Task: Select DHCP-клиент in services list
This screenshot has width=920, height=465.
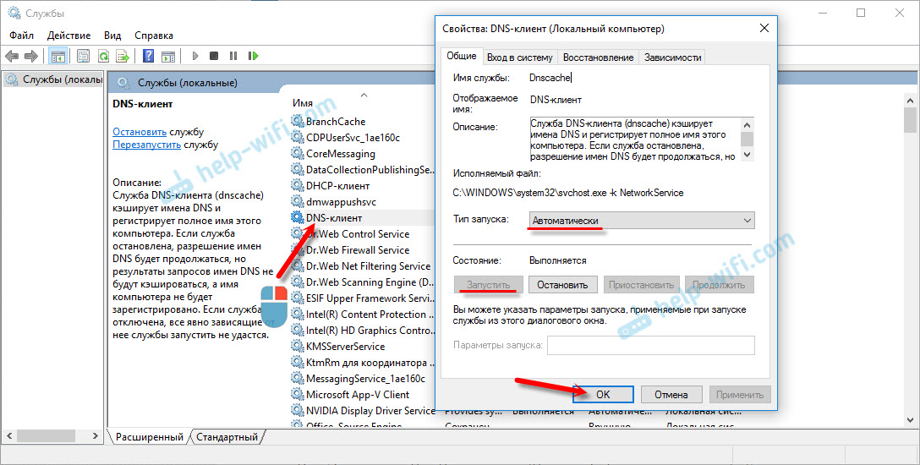Action: click(337, 186)
